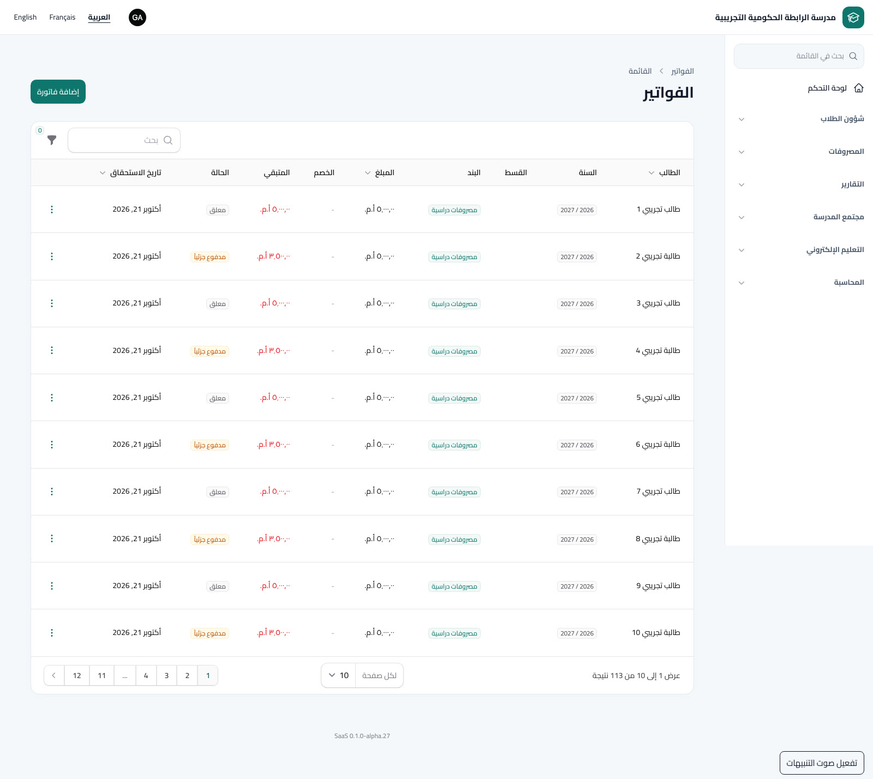873x779 pixels.
Task: Open row actions for طالبة تجريبي 4
Action: (52, 350)
